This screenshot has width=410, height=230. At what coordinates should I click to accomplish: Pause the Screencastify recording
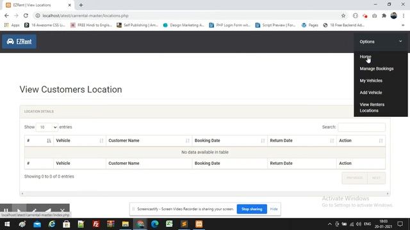6,210
